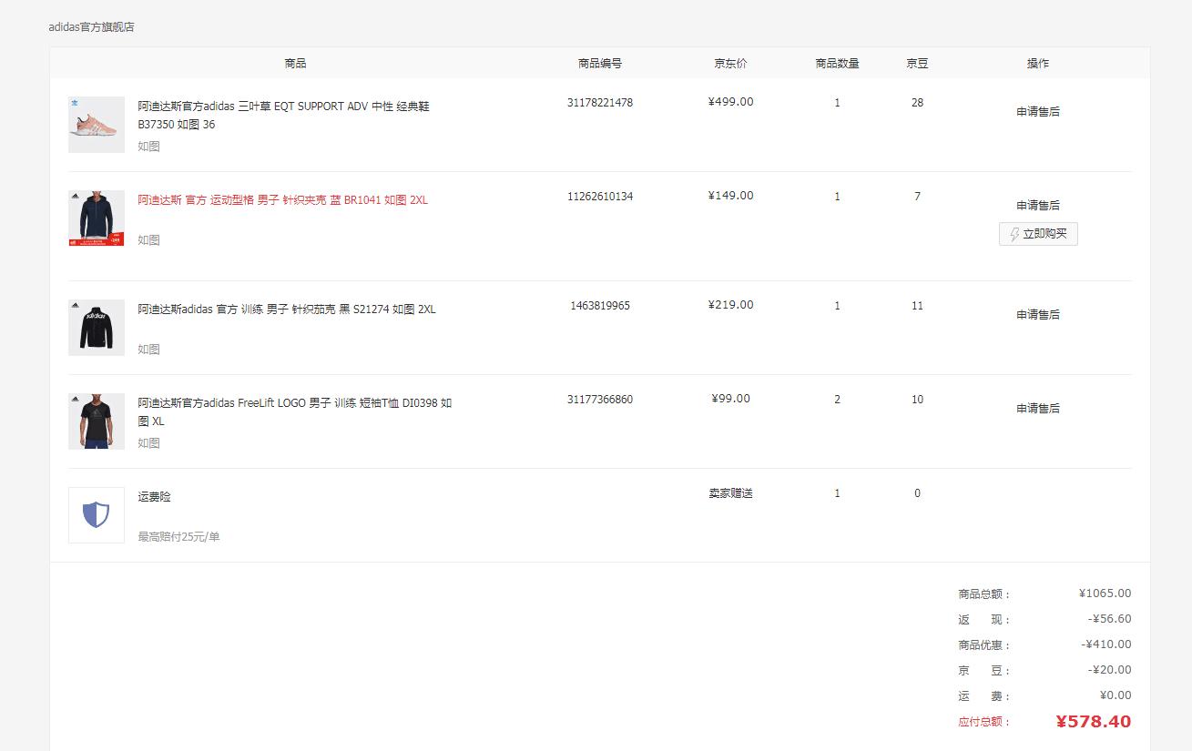Image resolution: width=1192 pixels, height=751 pixels.
Task: Apply for after-sales on the FreeLift T-shirt
Action: [1038, 409]
